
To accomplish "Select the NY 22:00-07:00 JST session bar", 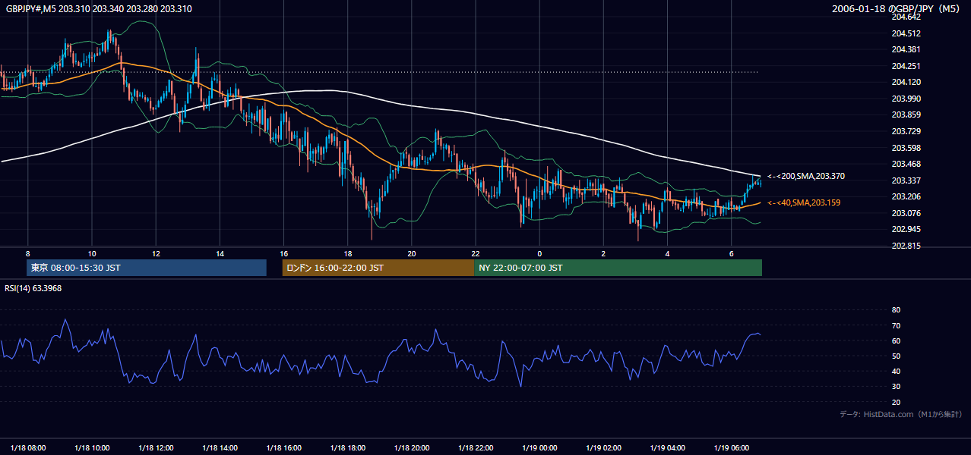I will coord(618,268).
